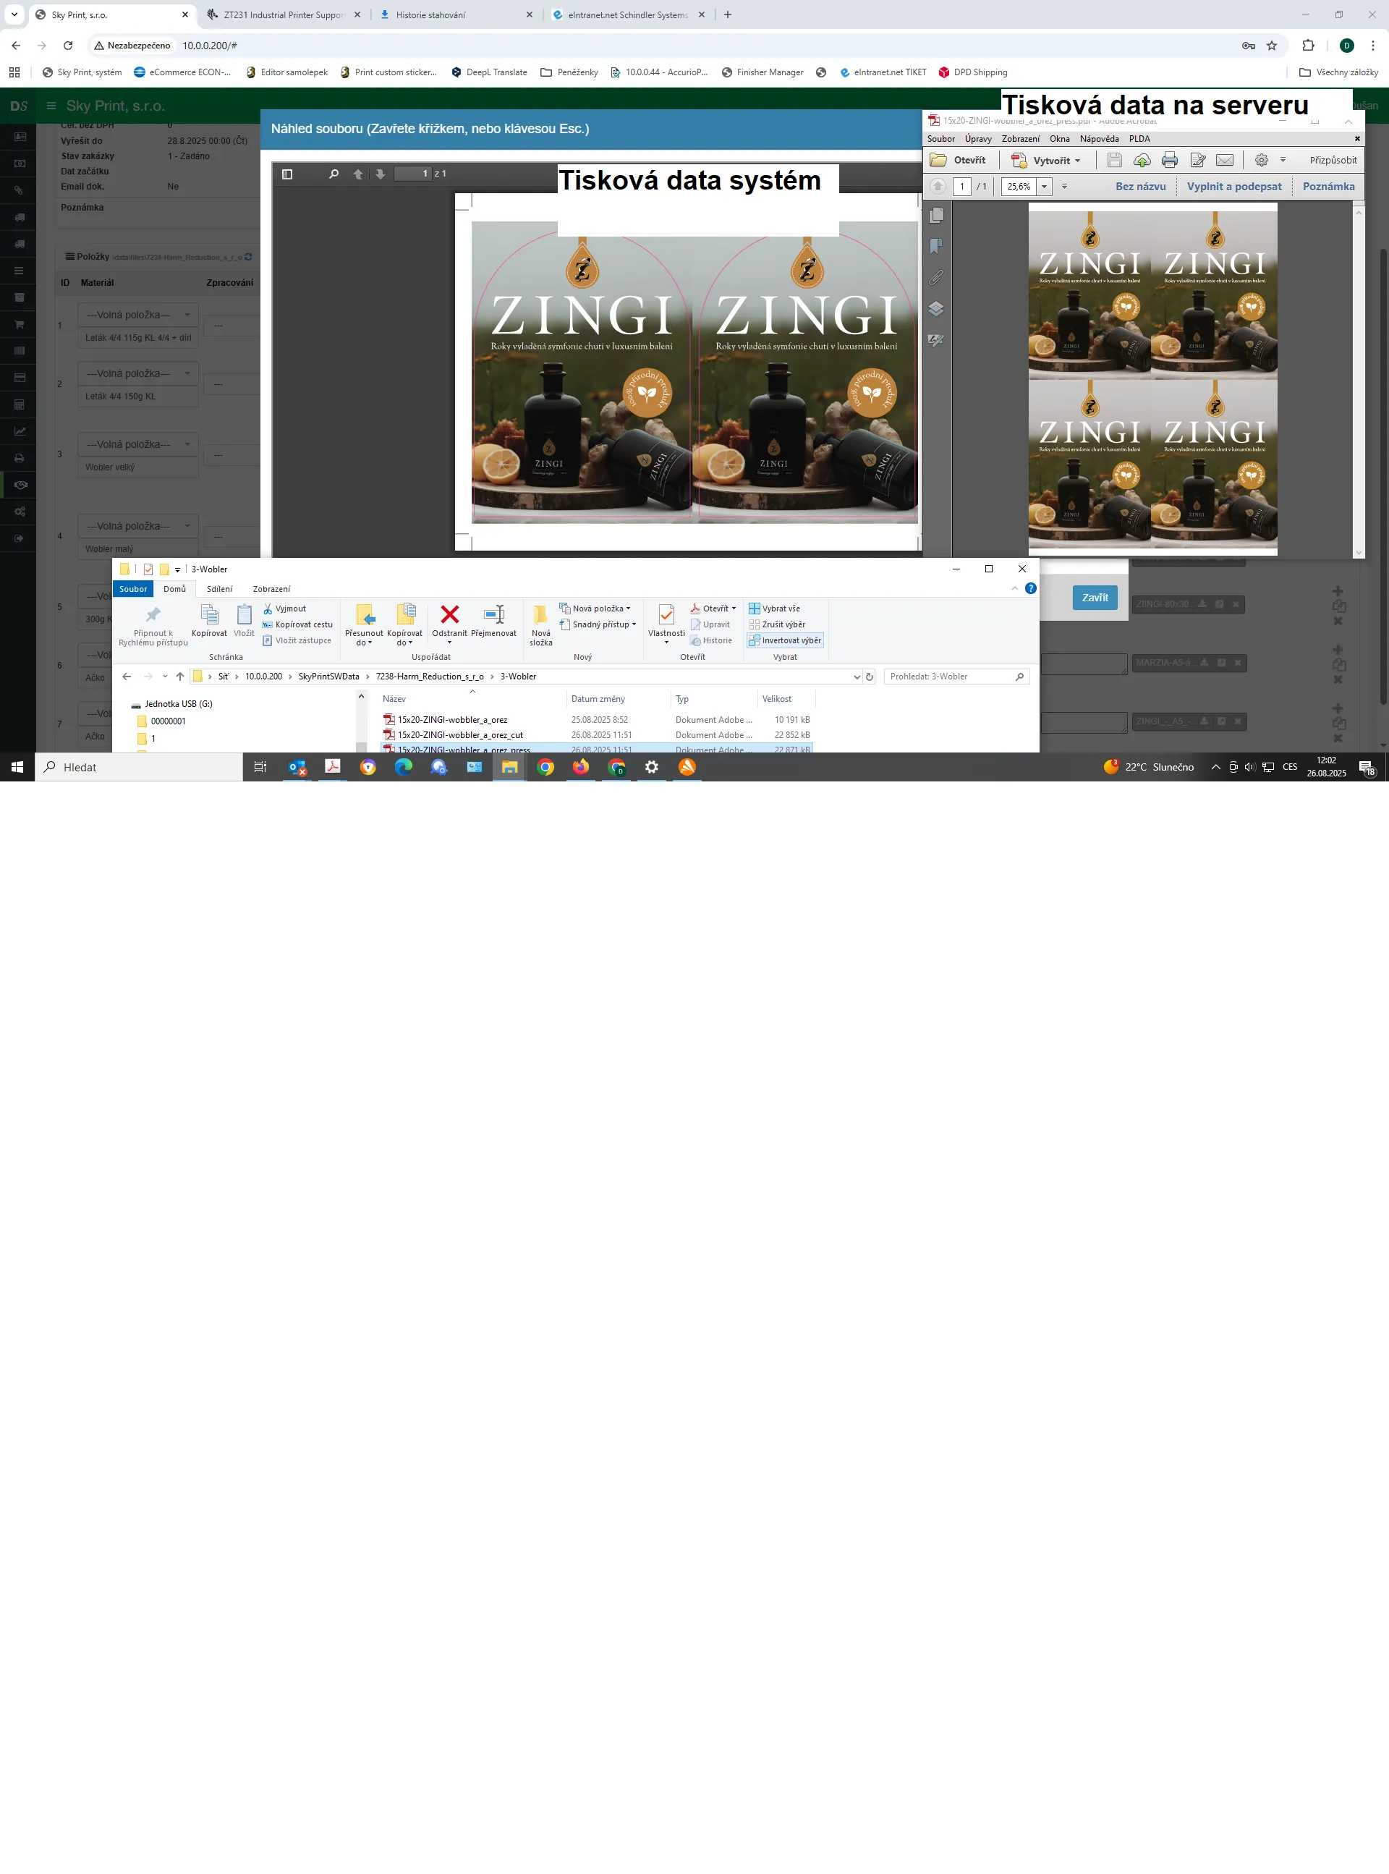Open the Zobrazení menu in Acrobat
This screenshot has height=1874, width=1389.
pyautogui.click(x=1020, y=139)
